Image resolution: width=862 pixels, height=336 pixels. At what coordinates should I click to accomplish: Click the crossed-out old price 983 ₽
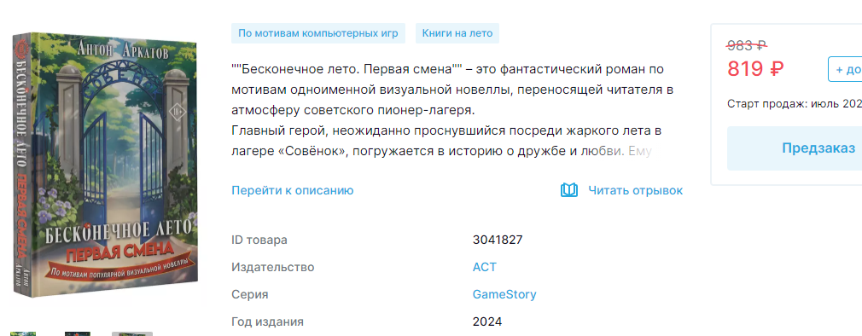747,45
